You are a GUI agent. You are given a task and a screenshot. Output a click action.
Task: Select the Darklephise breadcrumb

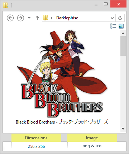click(67, 18)
